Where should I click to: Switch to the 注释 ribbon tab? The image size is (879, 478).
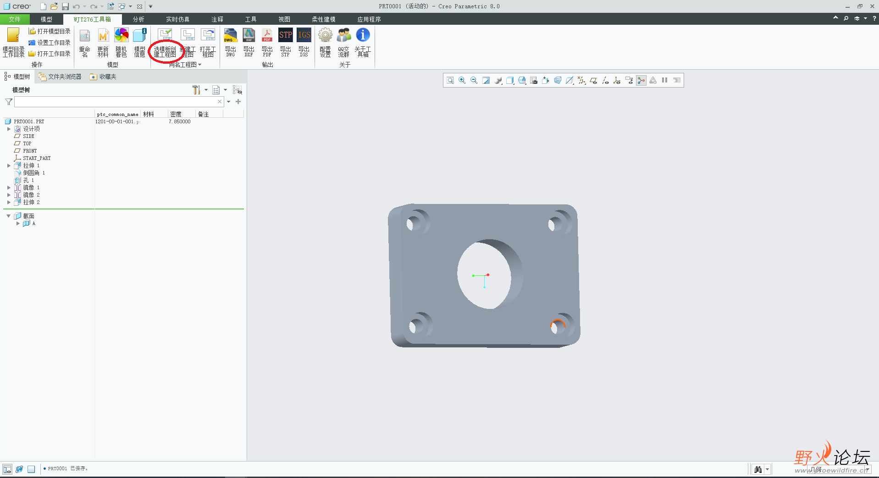[x=217, y=19]
